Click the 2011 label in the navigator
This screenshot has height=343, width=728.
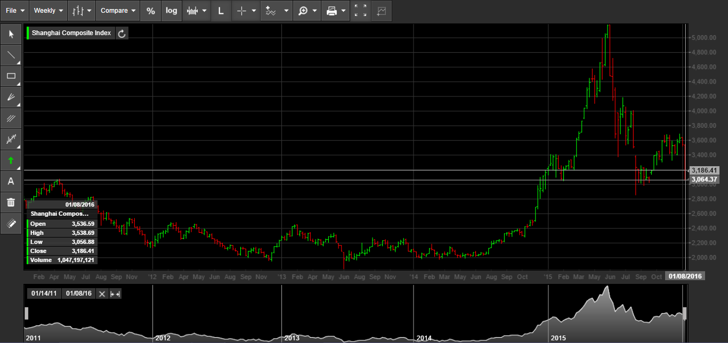click(34, 338)
